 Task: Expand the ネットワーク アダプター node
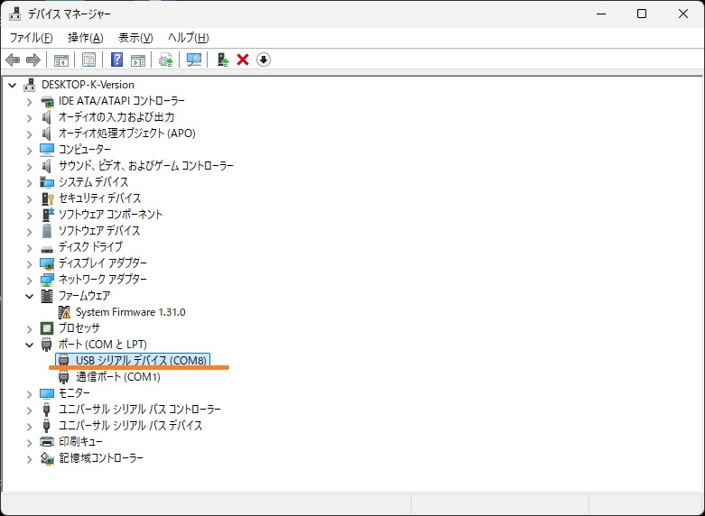point(29,280)
